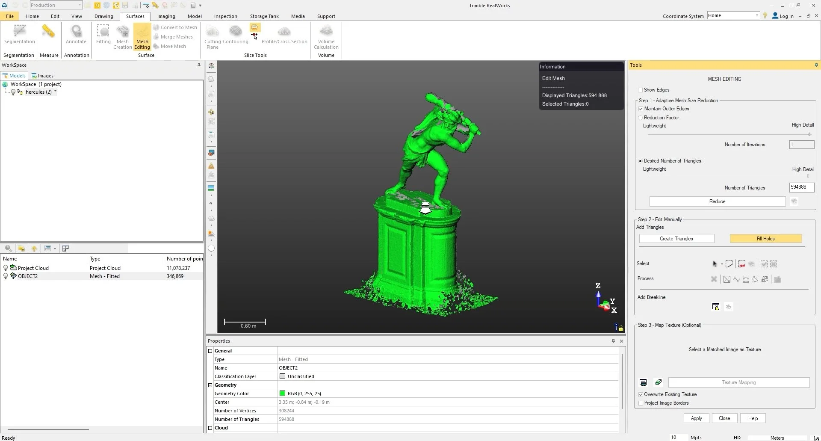This screenshot has height=441, width=821.
Task: Click the green texture icon beside Texture Mapping
Action: (659, 382)
